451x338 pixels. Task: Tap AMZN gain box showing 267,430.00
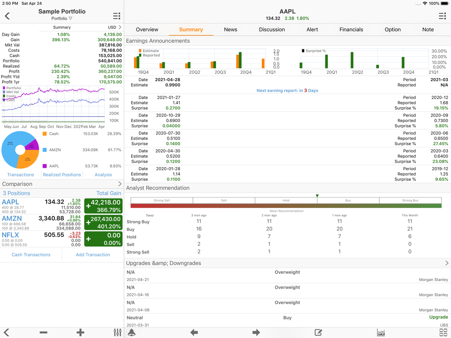click(x=103, y=222)
